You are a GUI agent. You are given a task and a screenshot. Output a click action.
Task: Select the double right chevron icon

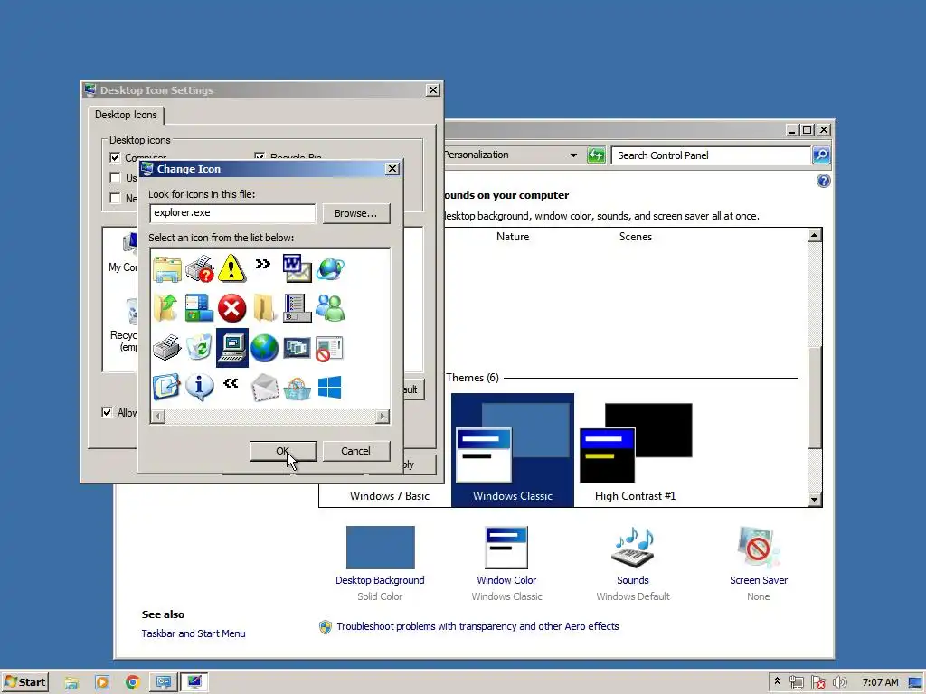(263, 264)
